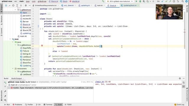This screenshot has height=106, width=189.
Task: Click the red error bulb in the editor gutter
Action: (42, 46)
